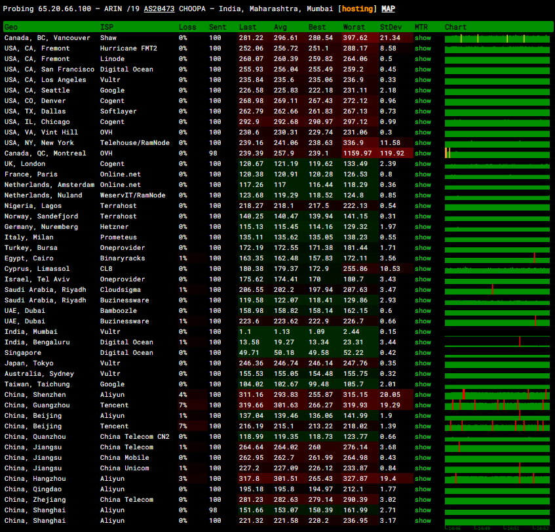The image size is (555, 532).
Task: Show MTR for India Mumbai Vultr
Action: [x=423, y=332]
